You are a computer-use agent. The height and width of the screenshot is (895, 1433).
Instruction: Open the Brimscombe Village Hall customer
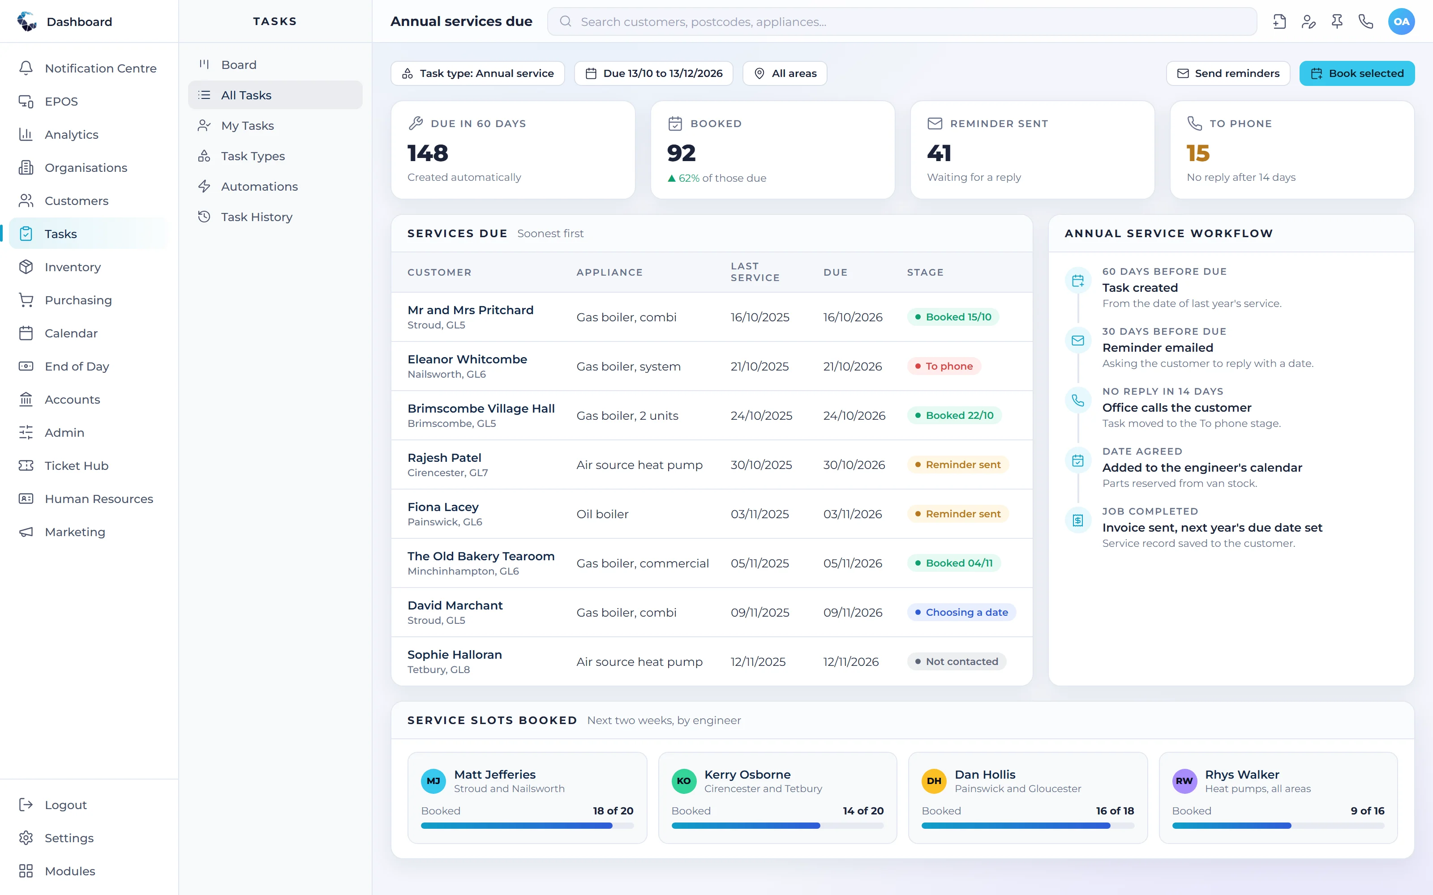(481, 409)
